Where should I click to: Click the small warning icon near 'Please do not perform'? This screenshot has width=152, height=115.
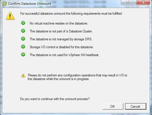(x=23, y=76)
